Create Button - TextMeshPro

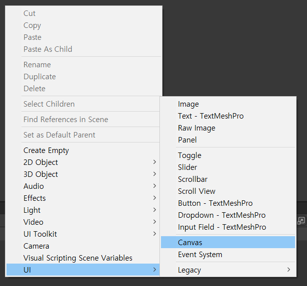point(228,203)
